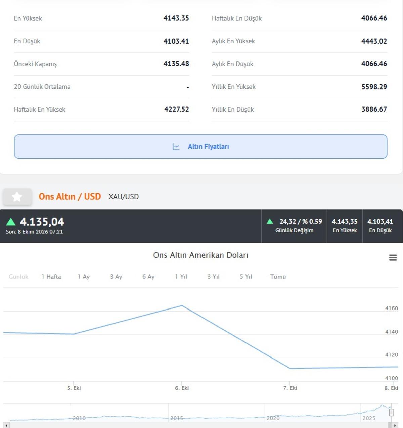The height and width of the screenshot is (428, 403).
Task: Choose the 5 Yıl chart range
Action: (x=246, y=277)
